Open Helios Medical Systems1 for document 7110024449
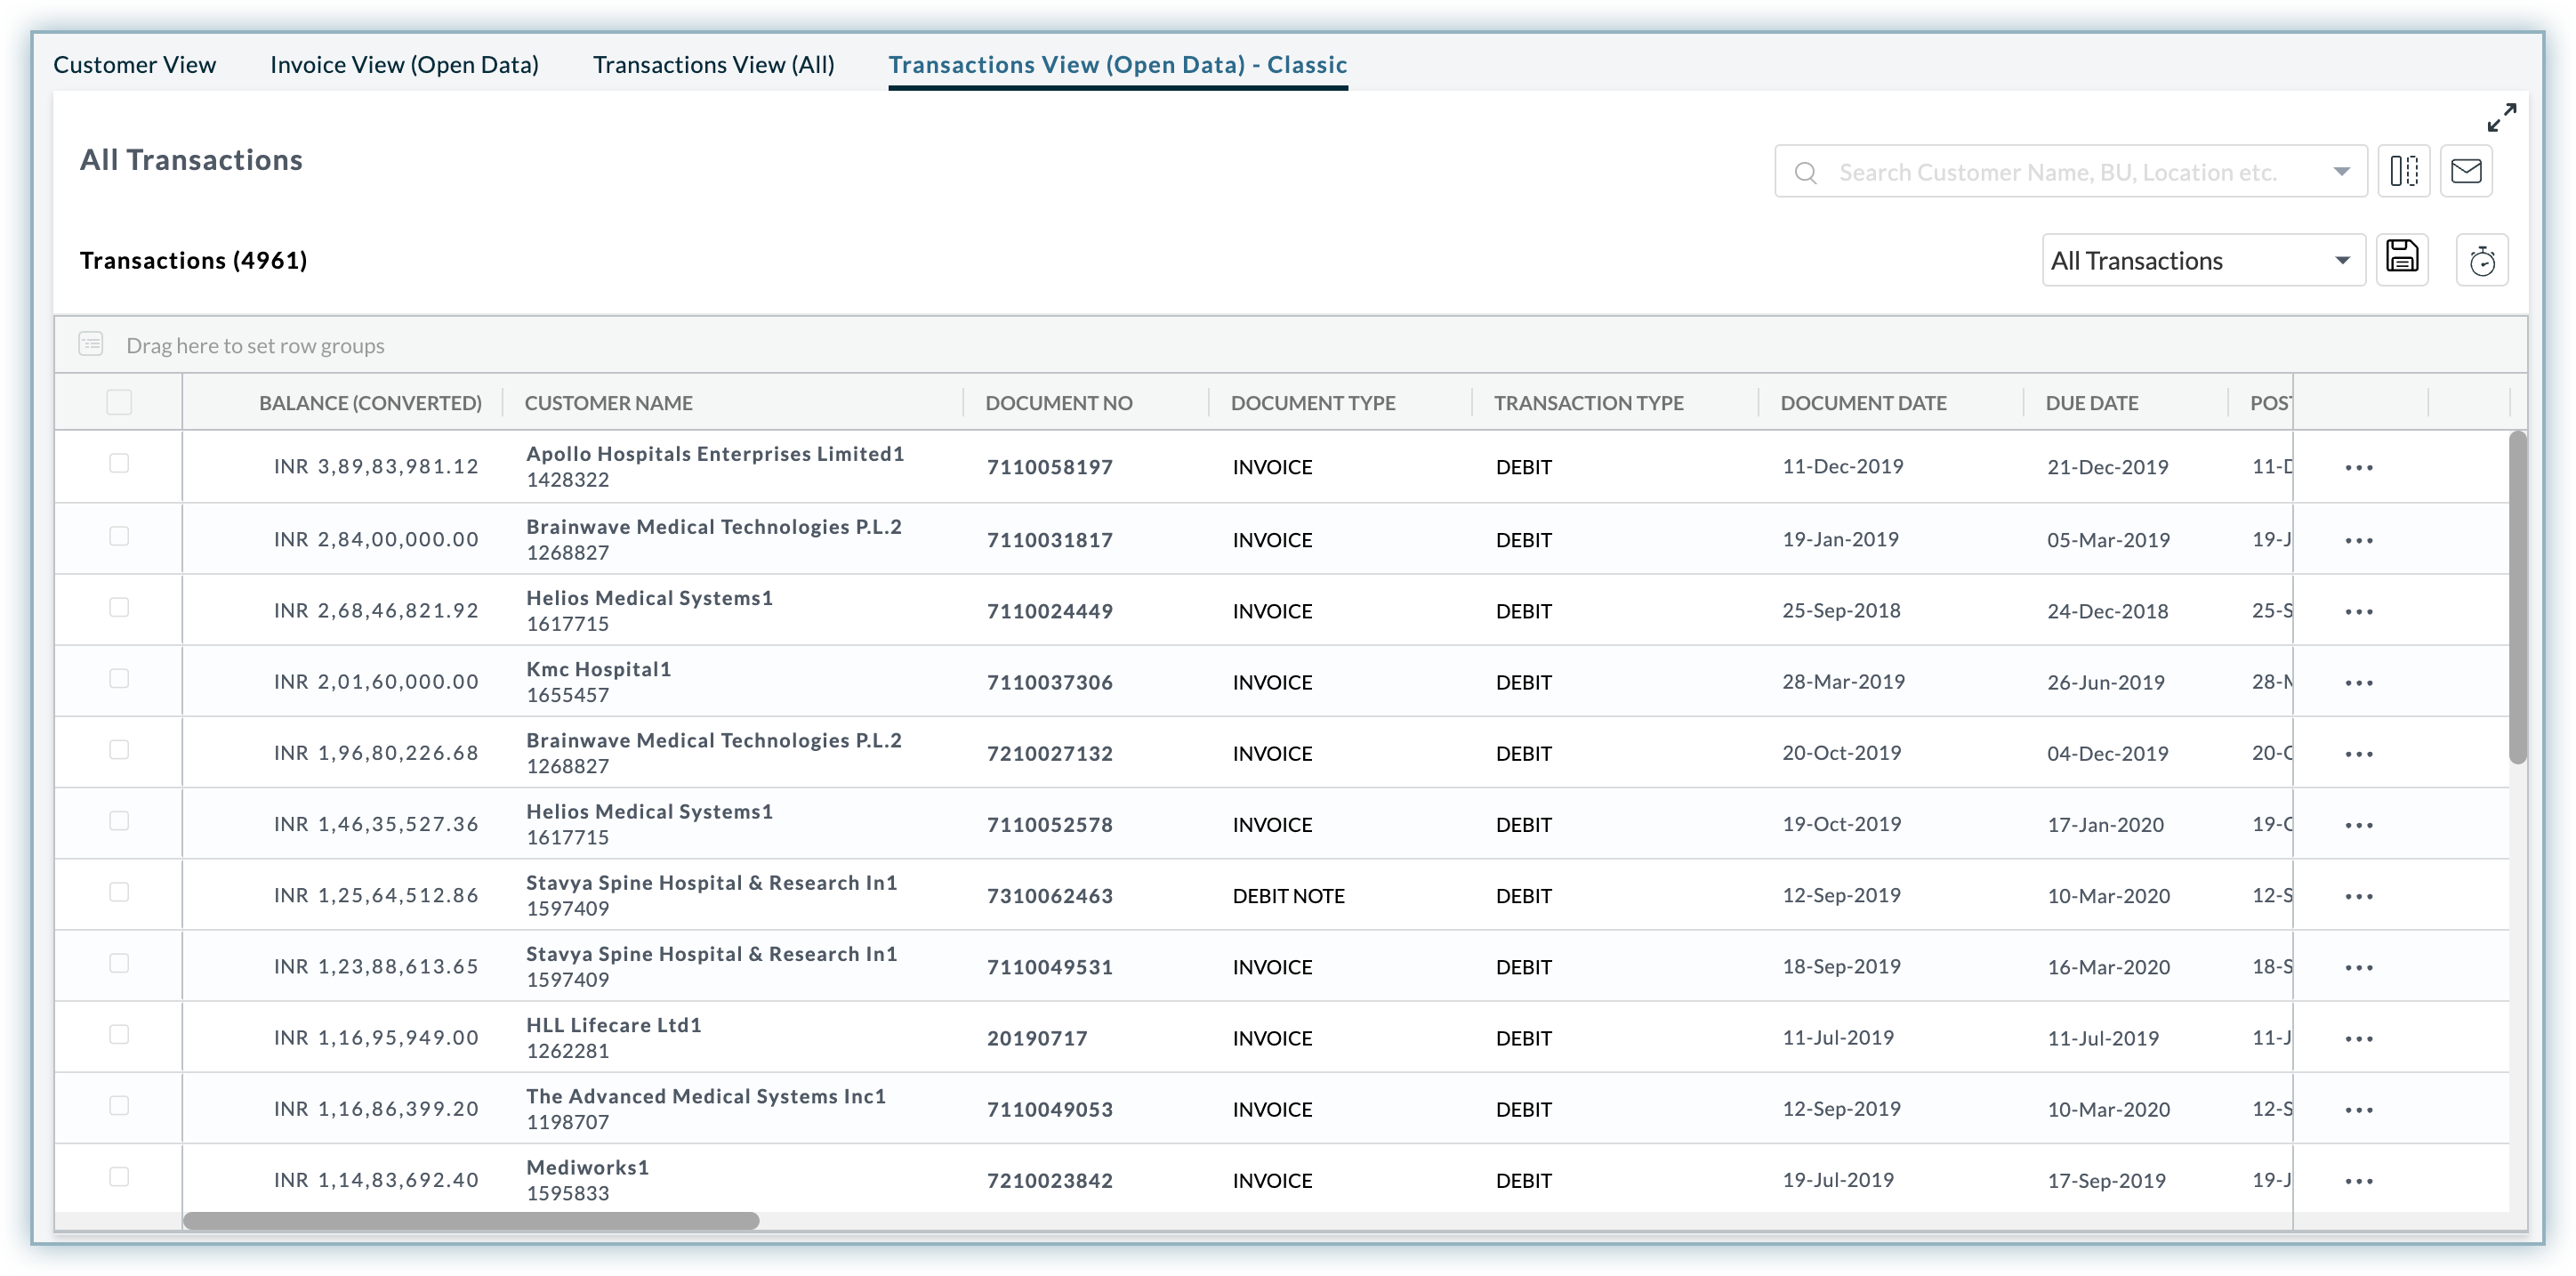2576x1276 pixels. (x=649, y=598)
